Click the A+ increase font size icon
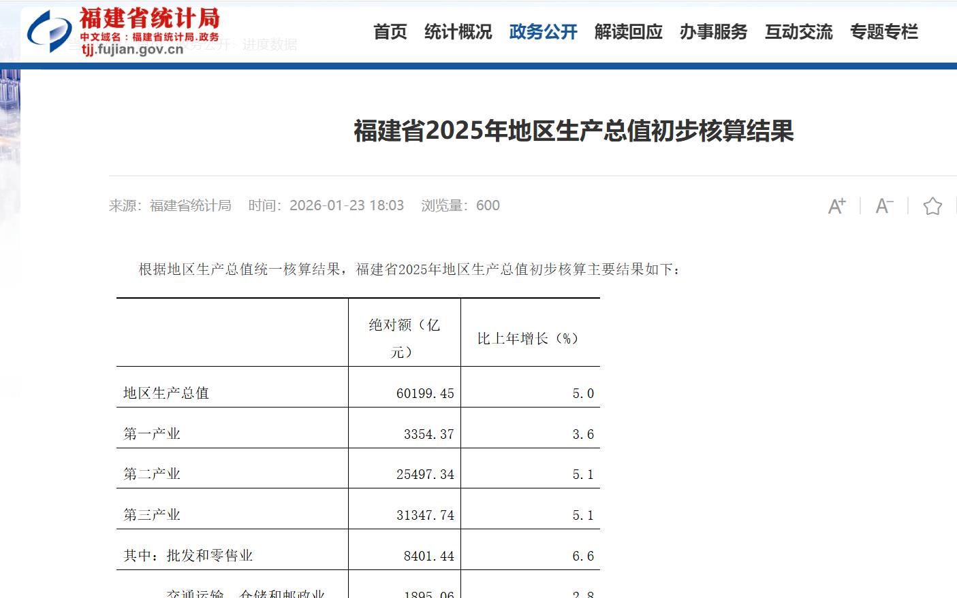The image size is (957, 598). (x=836, y=205)
